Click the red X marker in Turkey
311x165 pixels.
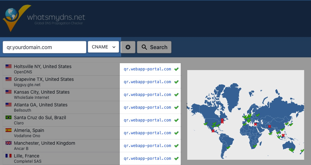[255, 124]
